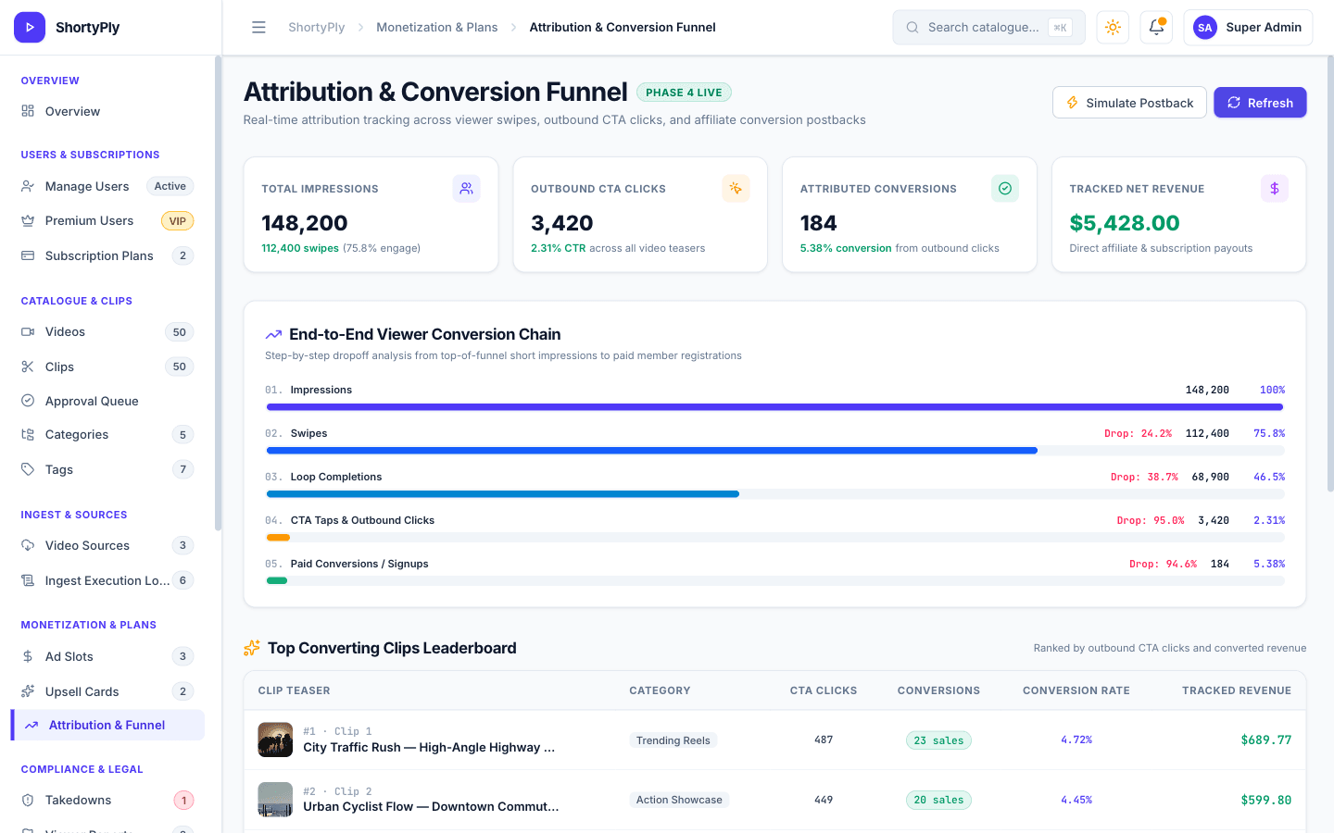Click the Swipes funnel progress bar
1334x833 pixels.
[x=775, y=451]
